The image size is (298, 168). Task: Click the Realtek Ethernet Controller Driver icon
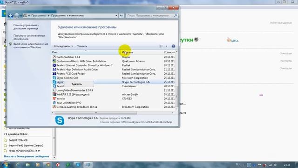54,65
